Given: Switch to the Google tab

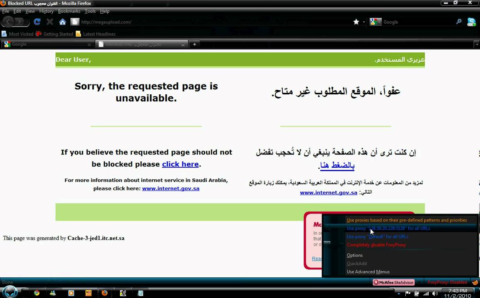Looking at the screenshot, I should 47,44.
